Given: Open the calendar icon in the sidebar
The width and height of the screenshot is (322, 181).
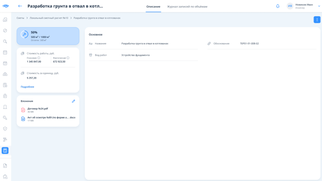Looking at the screenshot, I should pyautogui.click(x=5, y=52).
